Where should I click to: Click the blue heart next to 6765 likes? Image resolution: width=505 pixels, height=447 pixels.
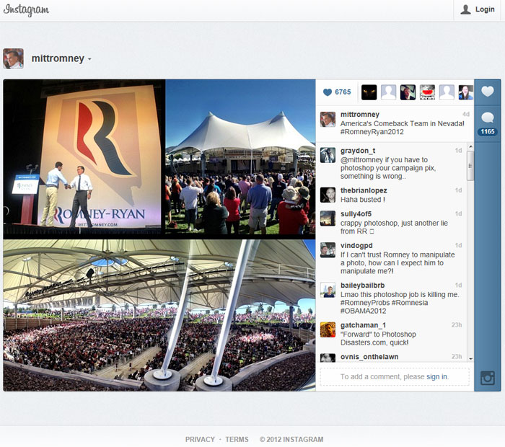click(328, 92)
